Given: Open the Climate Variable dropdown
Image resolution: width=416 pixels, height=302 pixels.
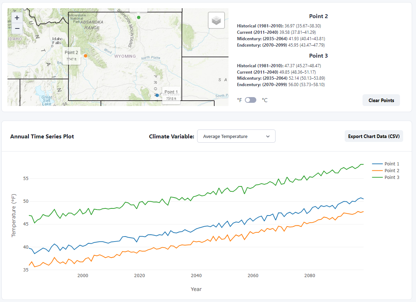Looking at the screenshot, I should (236, 136).
